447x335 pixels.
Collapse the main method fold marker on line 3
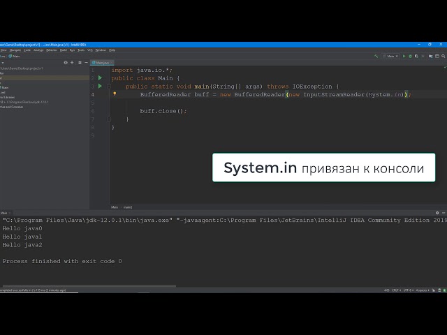108,87
